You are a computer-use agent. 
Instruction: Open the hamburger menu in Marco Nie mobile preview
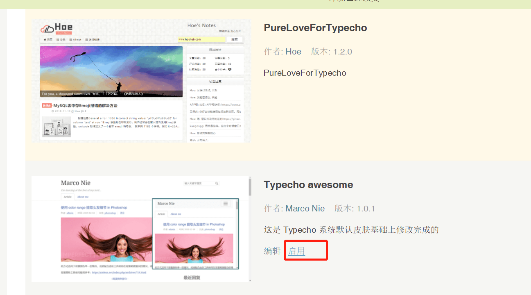[226, 204]
